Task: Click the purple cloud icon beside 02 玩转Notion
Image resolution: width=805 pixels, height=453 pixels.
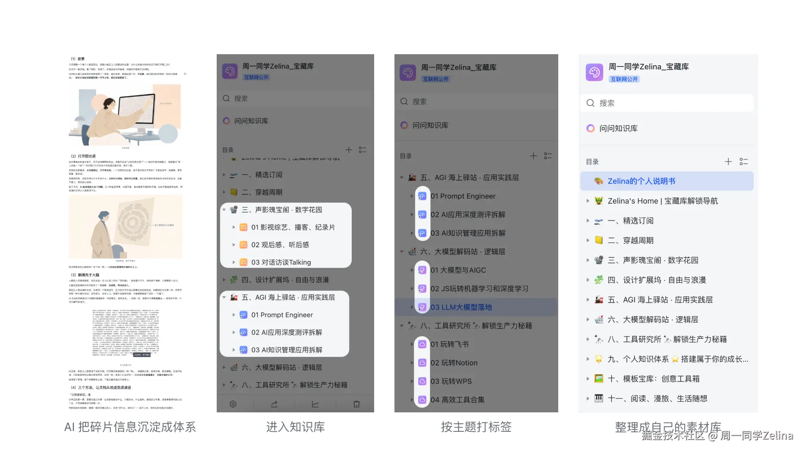Action: tap(422, 363)
